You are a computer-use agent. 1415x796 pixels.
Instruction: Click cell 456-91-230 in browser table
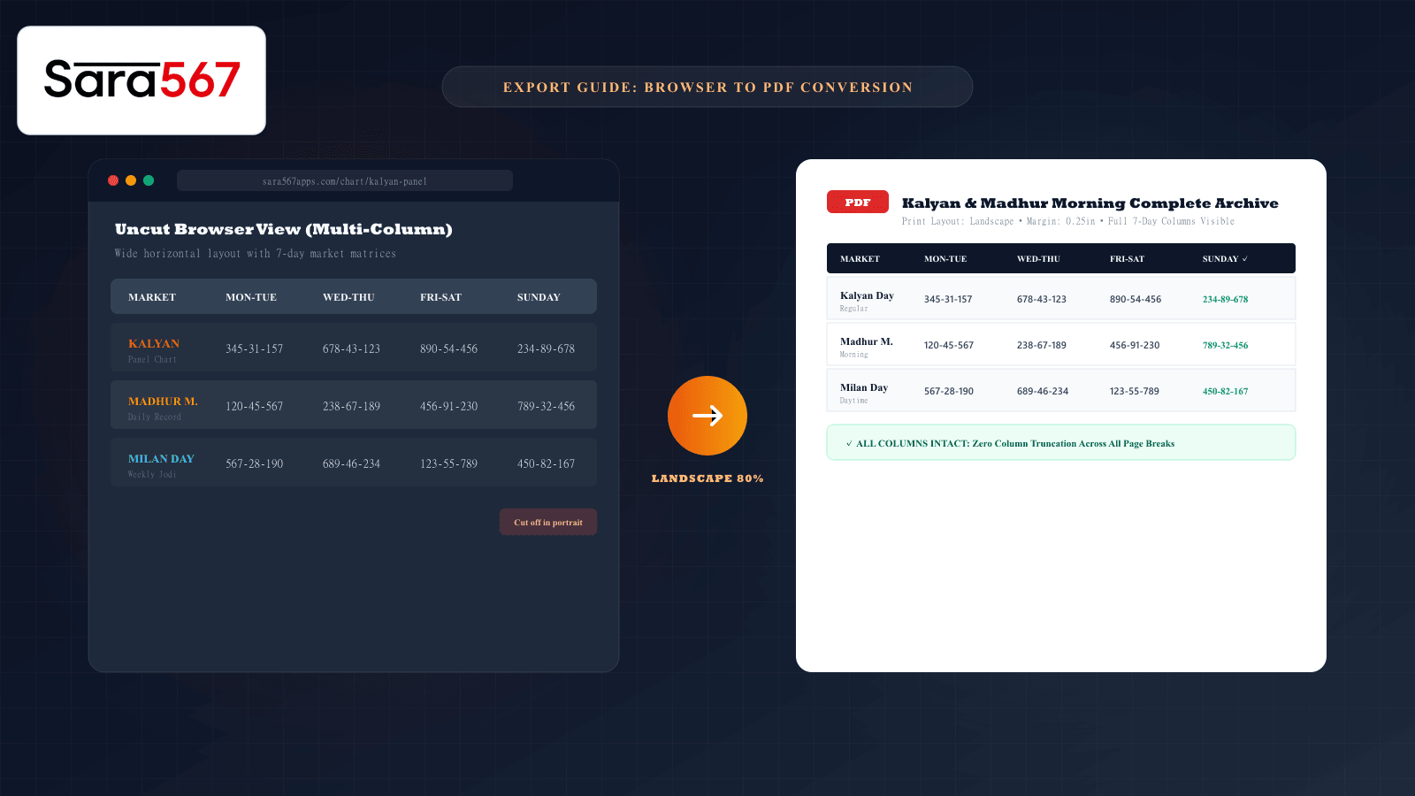(x=448, y=406)
